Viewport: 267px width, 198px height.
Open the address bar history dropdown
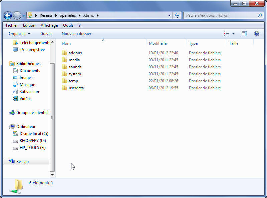(x=169, y=15)
